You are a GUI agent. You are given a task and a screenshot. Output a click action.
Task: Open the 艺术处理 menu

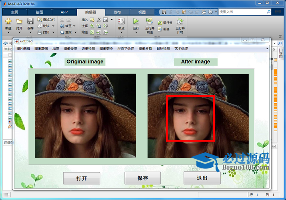pyautogui.click(x=181, y=48)
